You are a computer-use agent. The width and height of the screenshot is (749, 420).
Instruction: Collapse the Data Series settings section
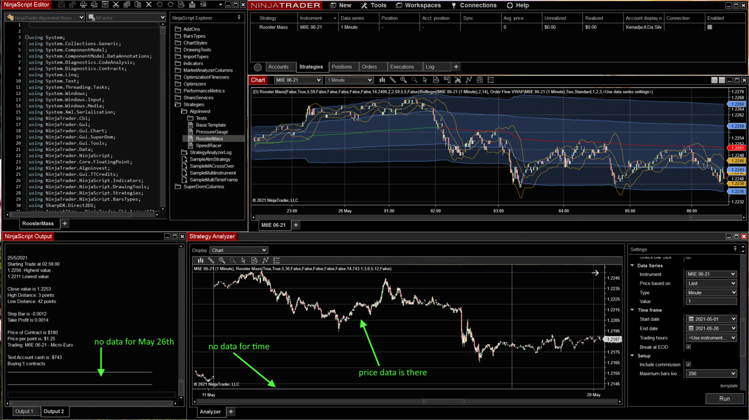pyautogui.click(x=632, y=265)
